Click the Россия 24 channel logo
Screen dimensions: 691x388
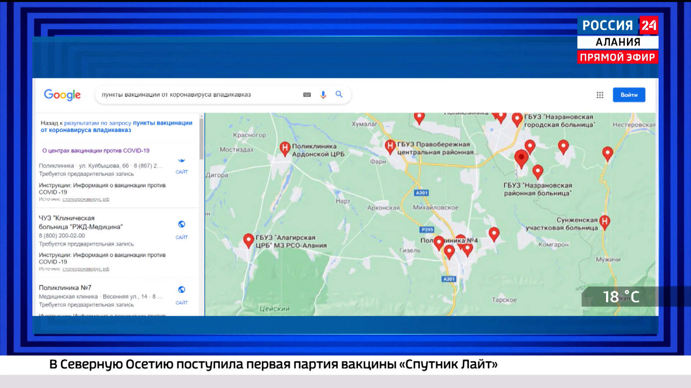(618, 25)
